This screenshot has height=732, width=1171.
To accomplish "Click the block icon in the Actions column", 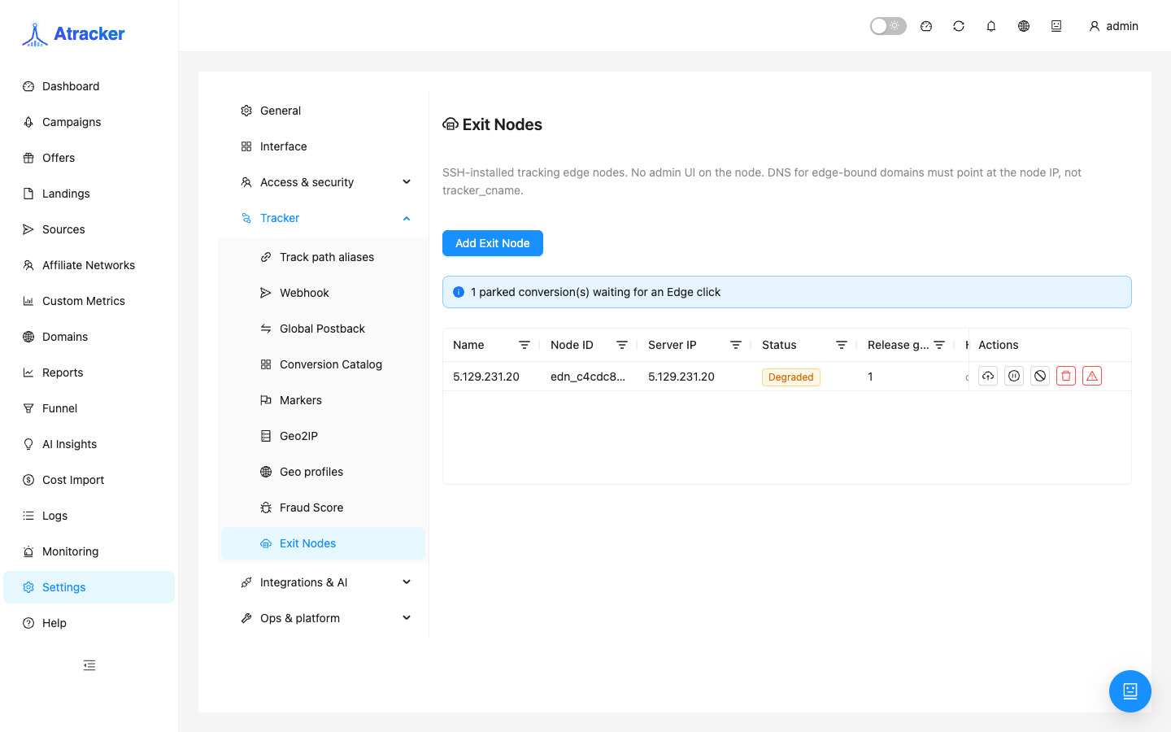I will [x=1040, y=376].
